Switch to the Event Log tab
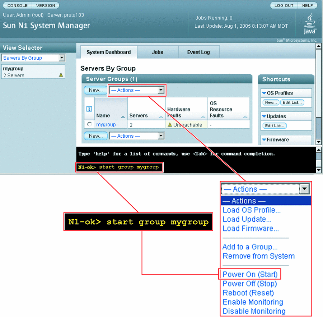The image size is (323, 317). pyautogui.click(x=198, y=52)
